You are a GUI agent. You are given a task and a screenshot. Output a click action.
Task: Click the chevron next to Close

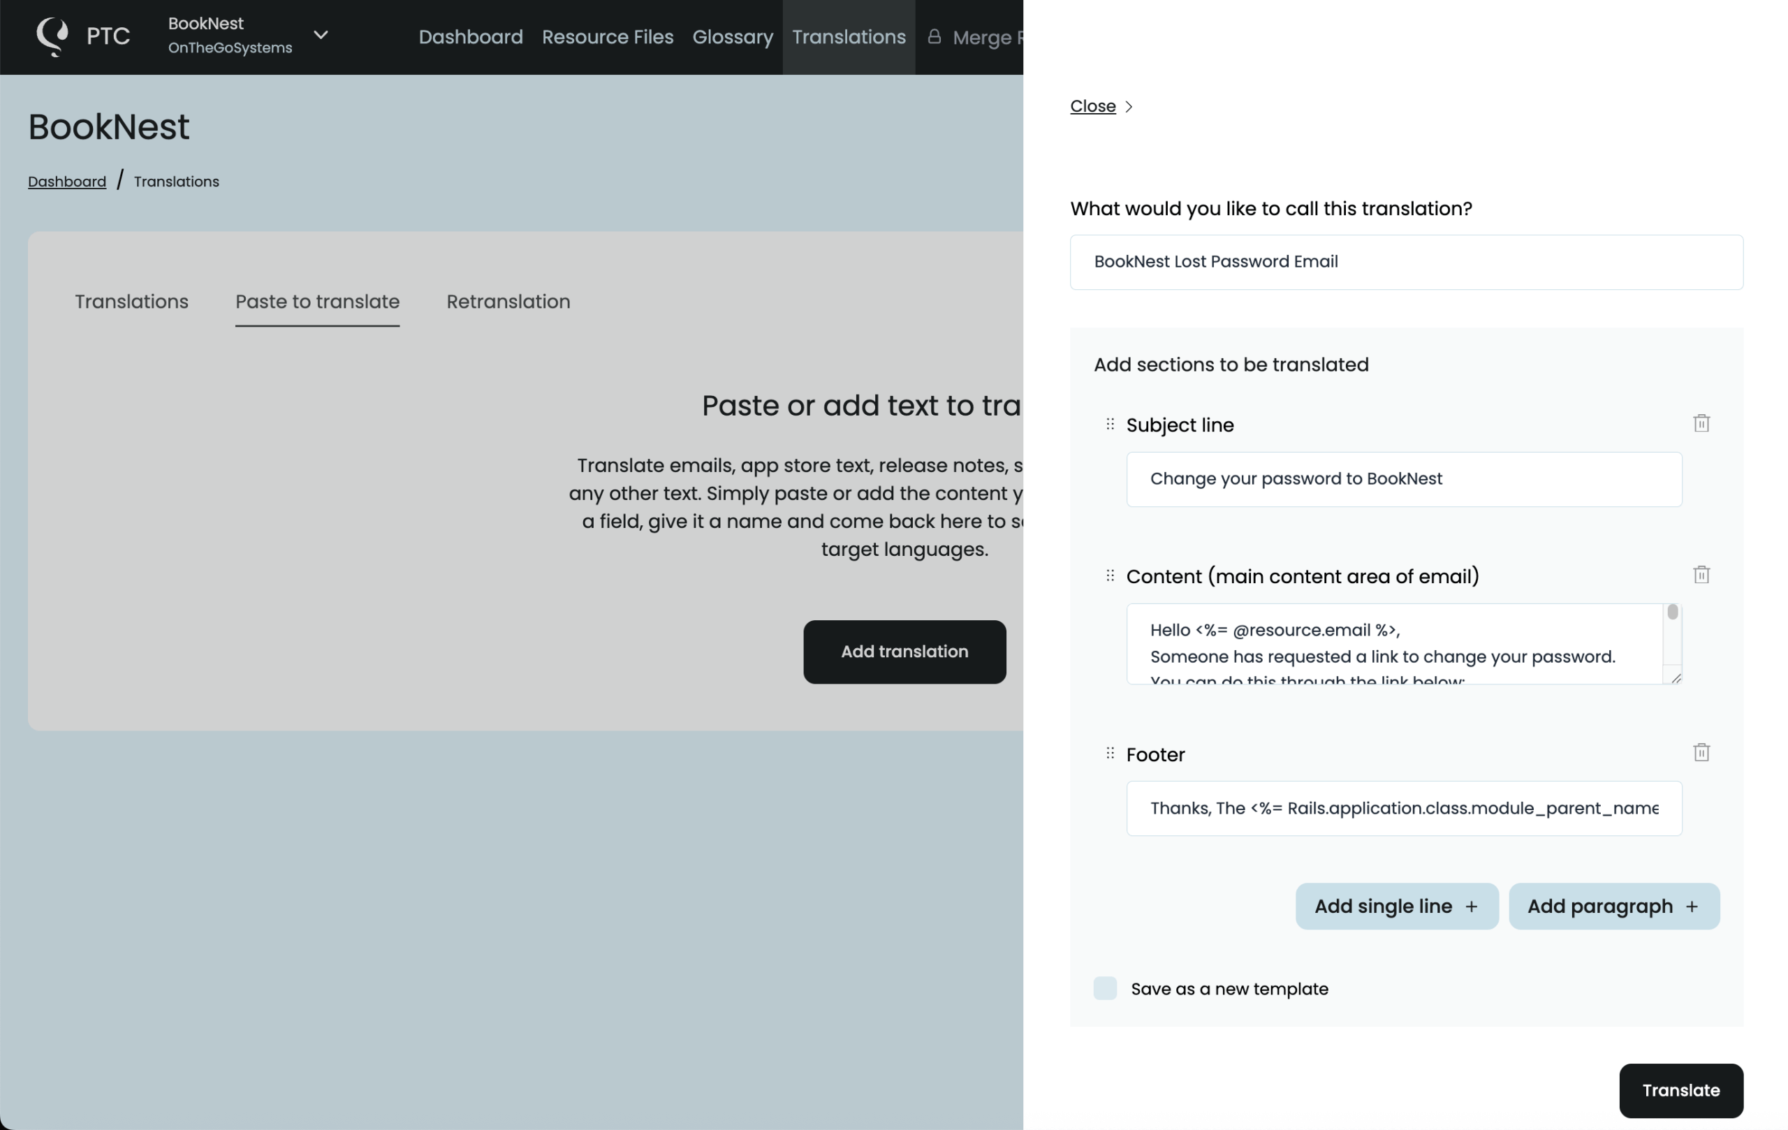1129,107
